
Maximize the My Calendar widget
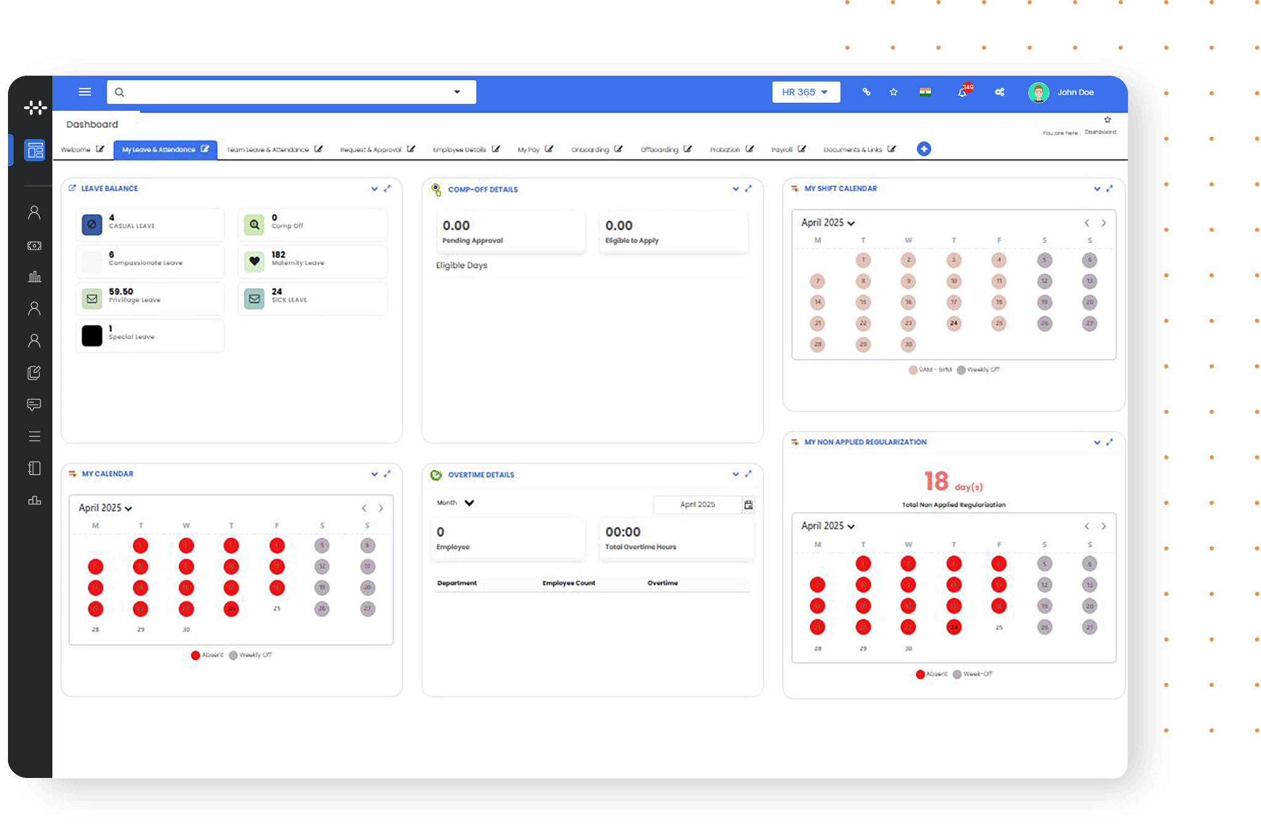click(x=387, y=473)
